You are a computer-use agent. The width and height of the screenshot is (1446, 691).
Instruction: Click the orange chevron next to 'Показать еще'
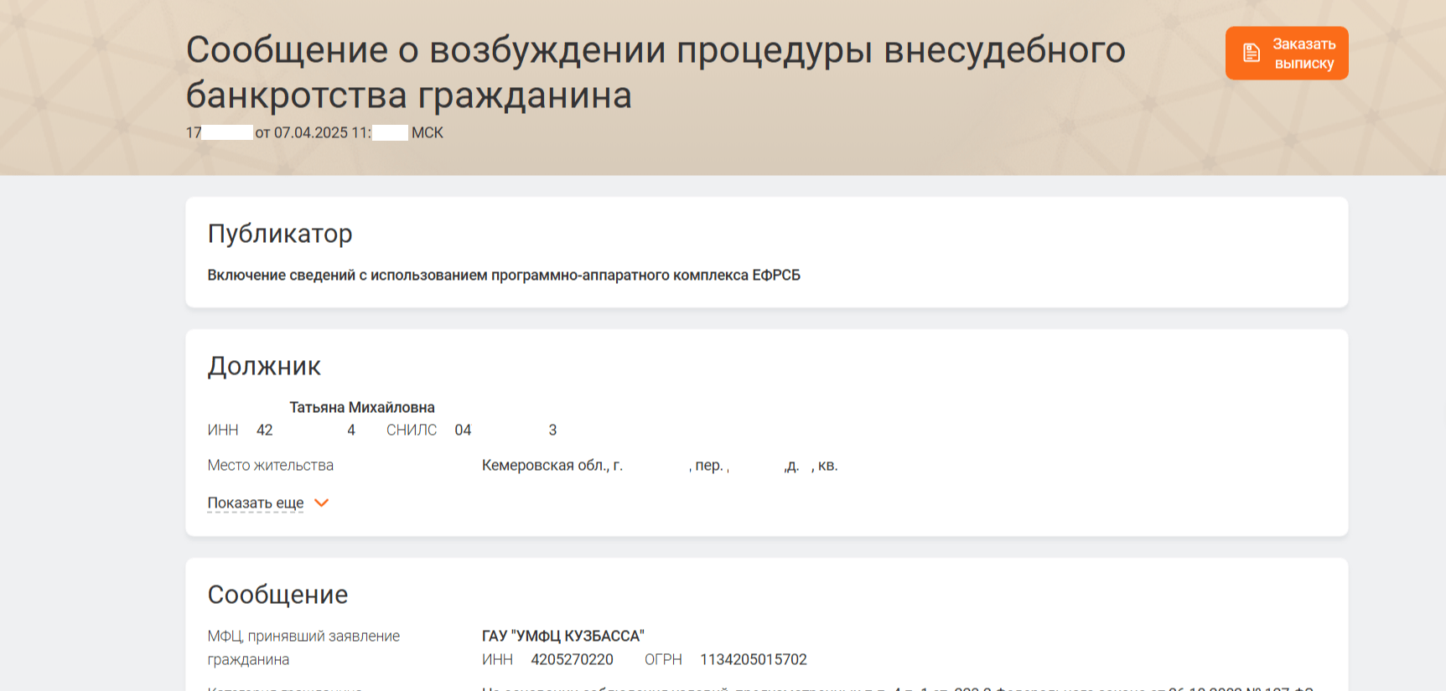(321, 503)
